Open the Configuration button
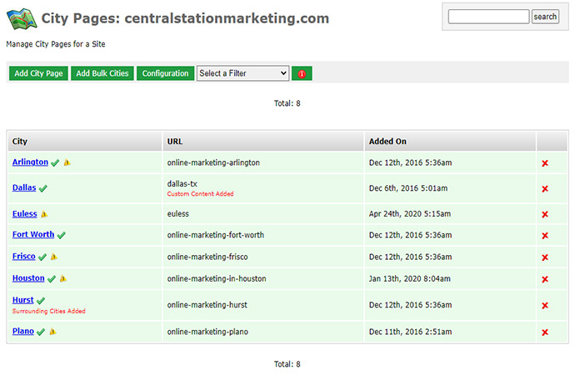Image resolution: width=575 pixels, height=375 pixels. [165, 73]
